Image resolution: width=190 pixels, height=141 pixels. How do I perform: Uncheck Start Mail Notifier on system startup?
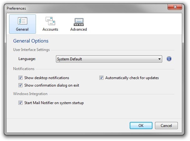tap(20, 103)
